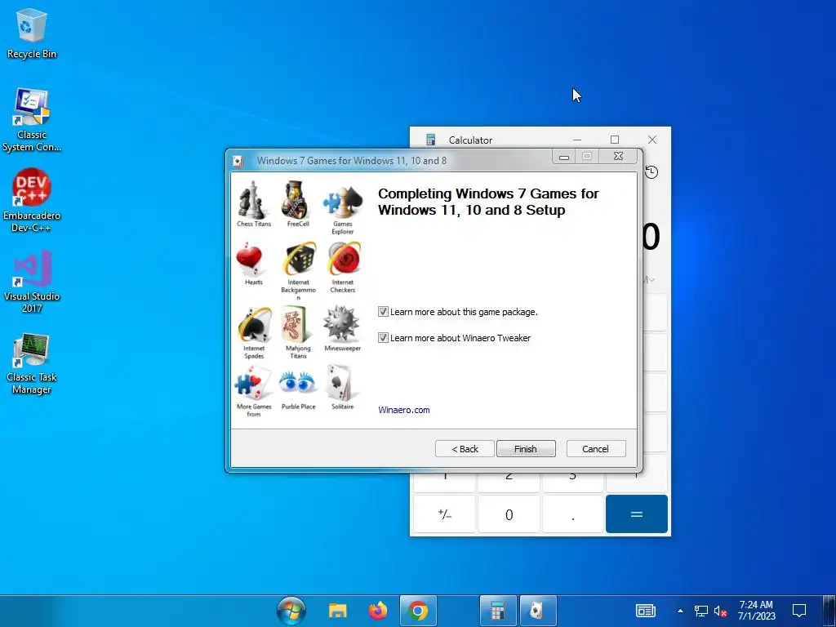The image size is (836, 627).
Task: Click the news widget tray icon
Action: pos(645,611)
